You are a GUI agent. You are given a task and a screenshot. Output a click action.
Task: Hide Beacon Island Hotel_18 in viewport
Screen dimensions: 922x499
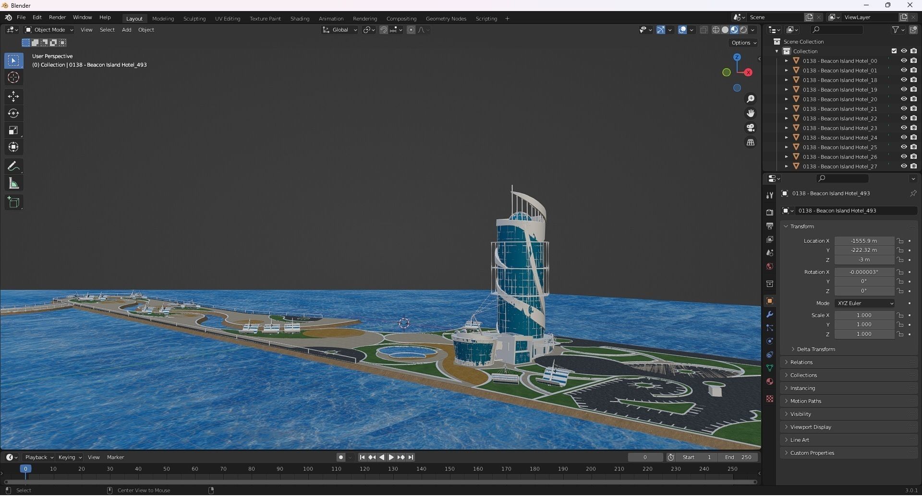pos(903,80)
